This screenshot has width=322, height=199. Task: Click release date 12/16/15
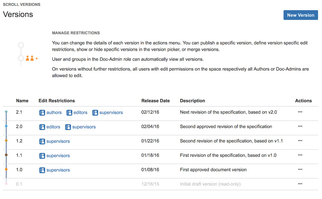150,184
